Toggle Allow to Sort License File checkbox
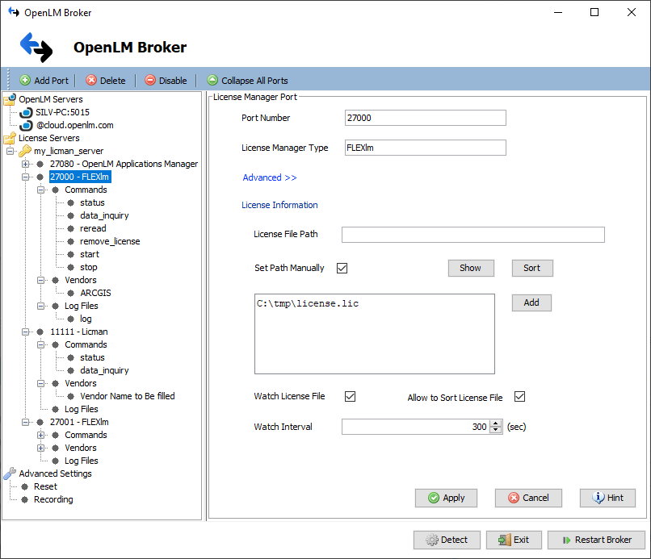The image size is (651, 559). coord(520,396)
